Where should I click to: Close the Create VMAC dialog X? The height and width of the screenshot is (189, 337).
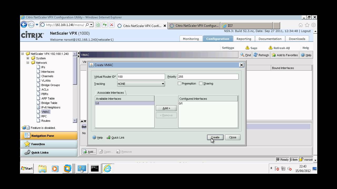tap(241, 65)
